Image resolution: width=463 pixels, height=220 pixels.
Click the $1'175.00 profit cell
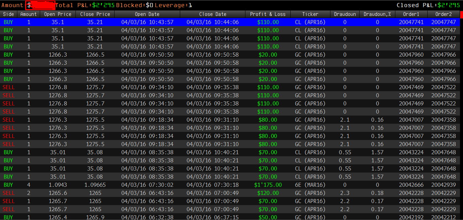pyautogui.click(x=268, y=185)
